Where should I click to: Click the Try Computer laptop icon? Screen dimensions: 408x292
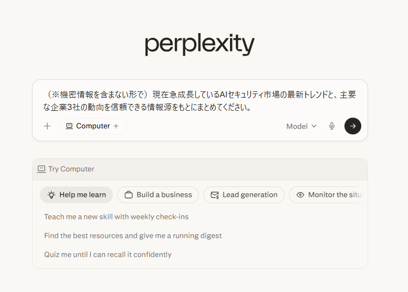(41, 169)
